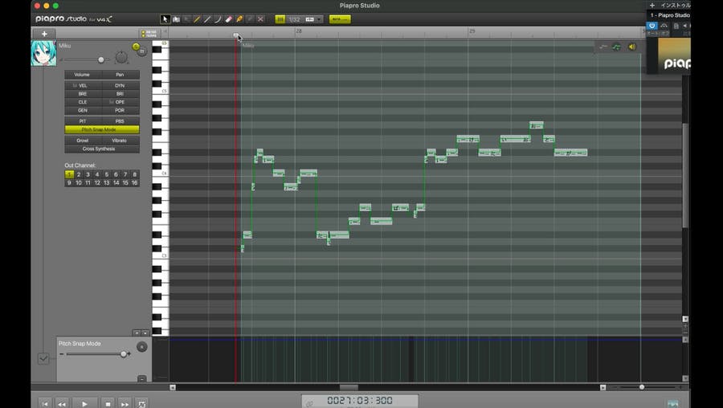This screenshot has width=723, height=408.
Task: Adjust the Miku track volume slider
Action: 101,60
